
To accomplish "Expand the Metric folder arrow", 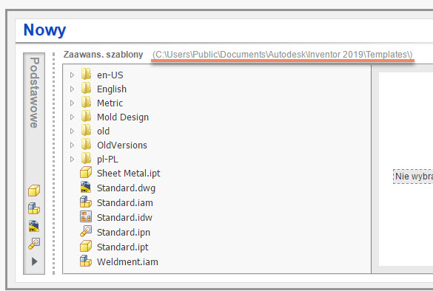I will (72, 103).
